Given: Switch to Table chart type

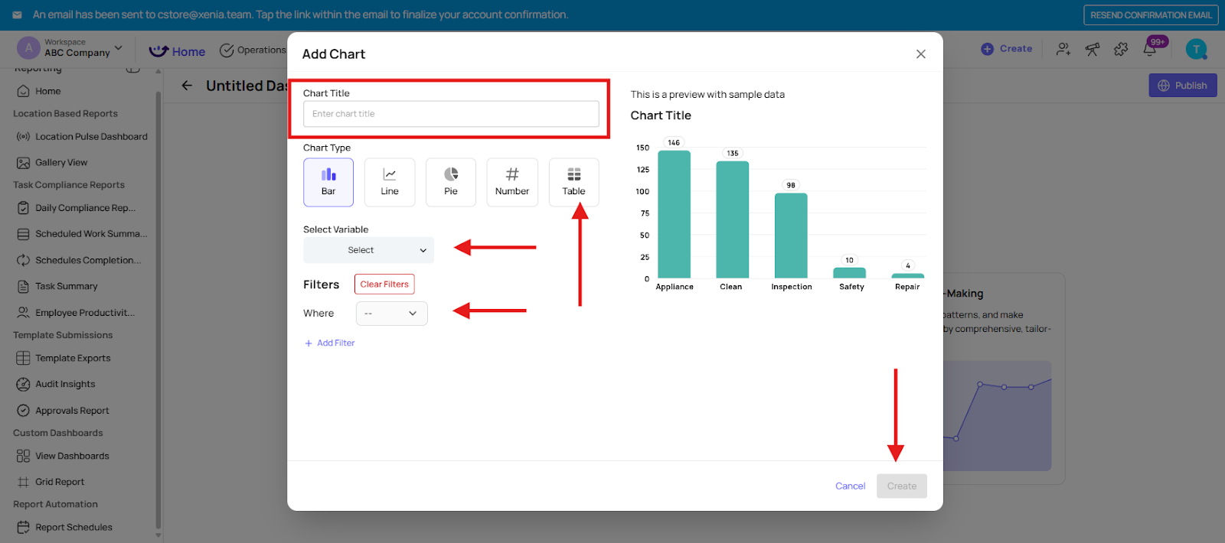Looking at the screenshot, I should [573, 182].
